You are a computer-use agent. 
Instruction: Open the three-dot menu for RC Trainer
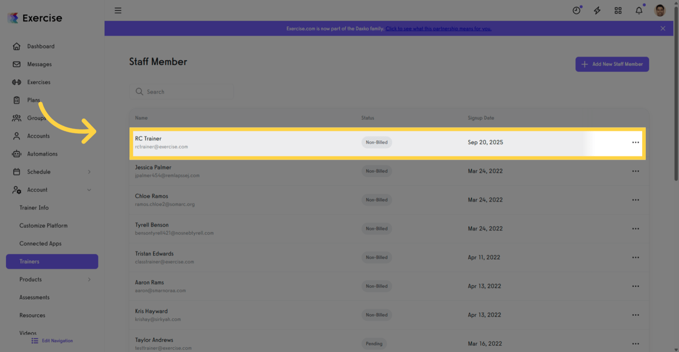[x=635, y=142]
